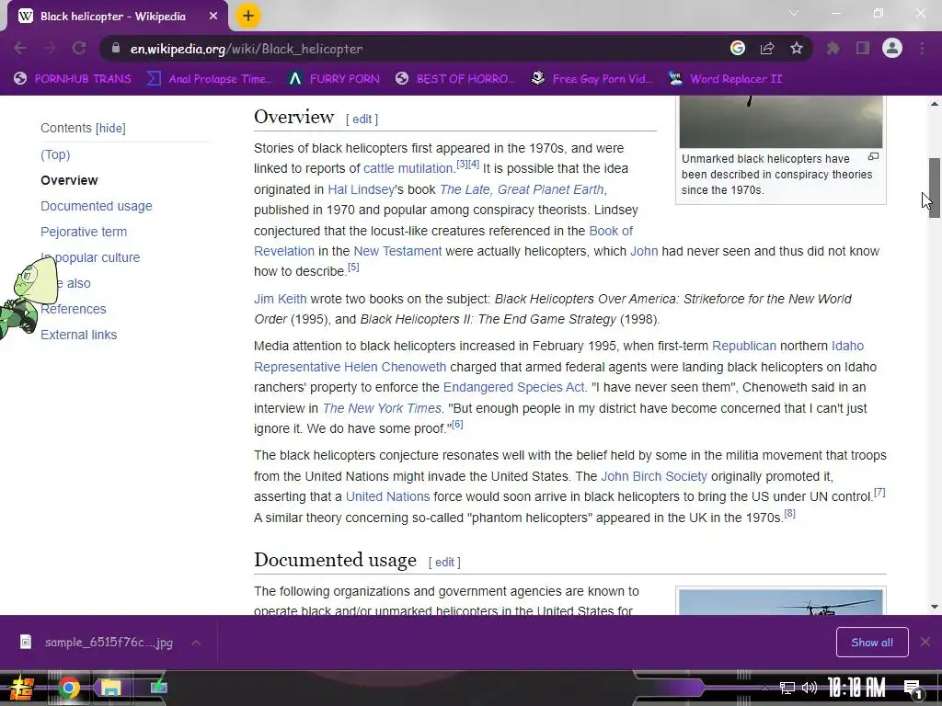
Task: Enlarge the black helicopter image icon
Action: click(x=873, y=156)
